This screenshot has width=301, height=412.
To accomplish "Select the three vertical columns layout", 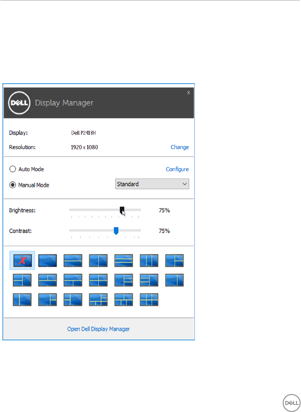I will point(149,260).
